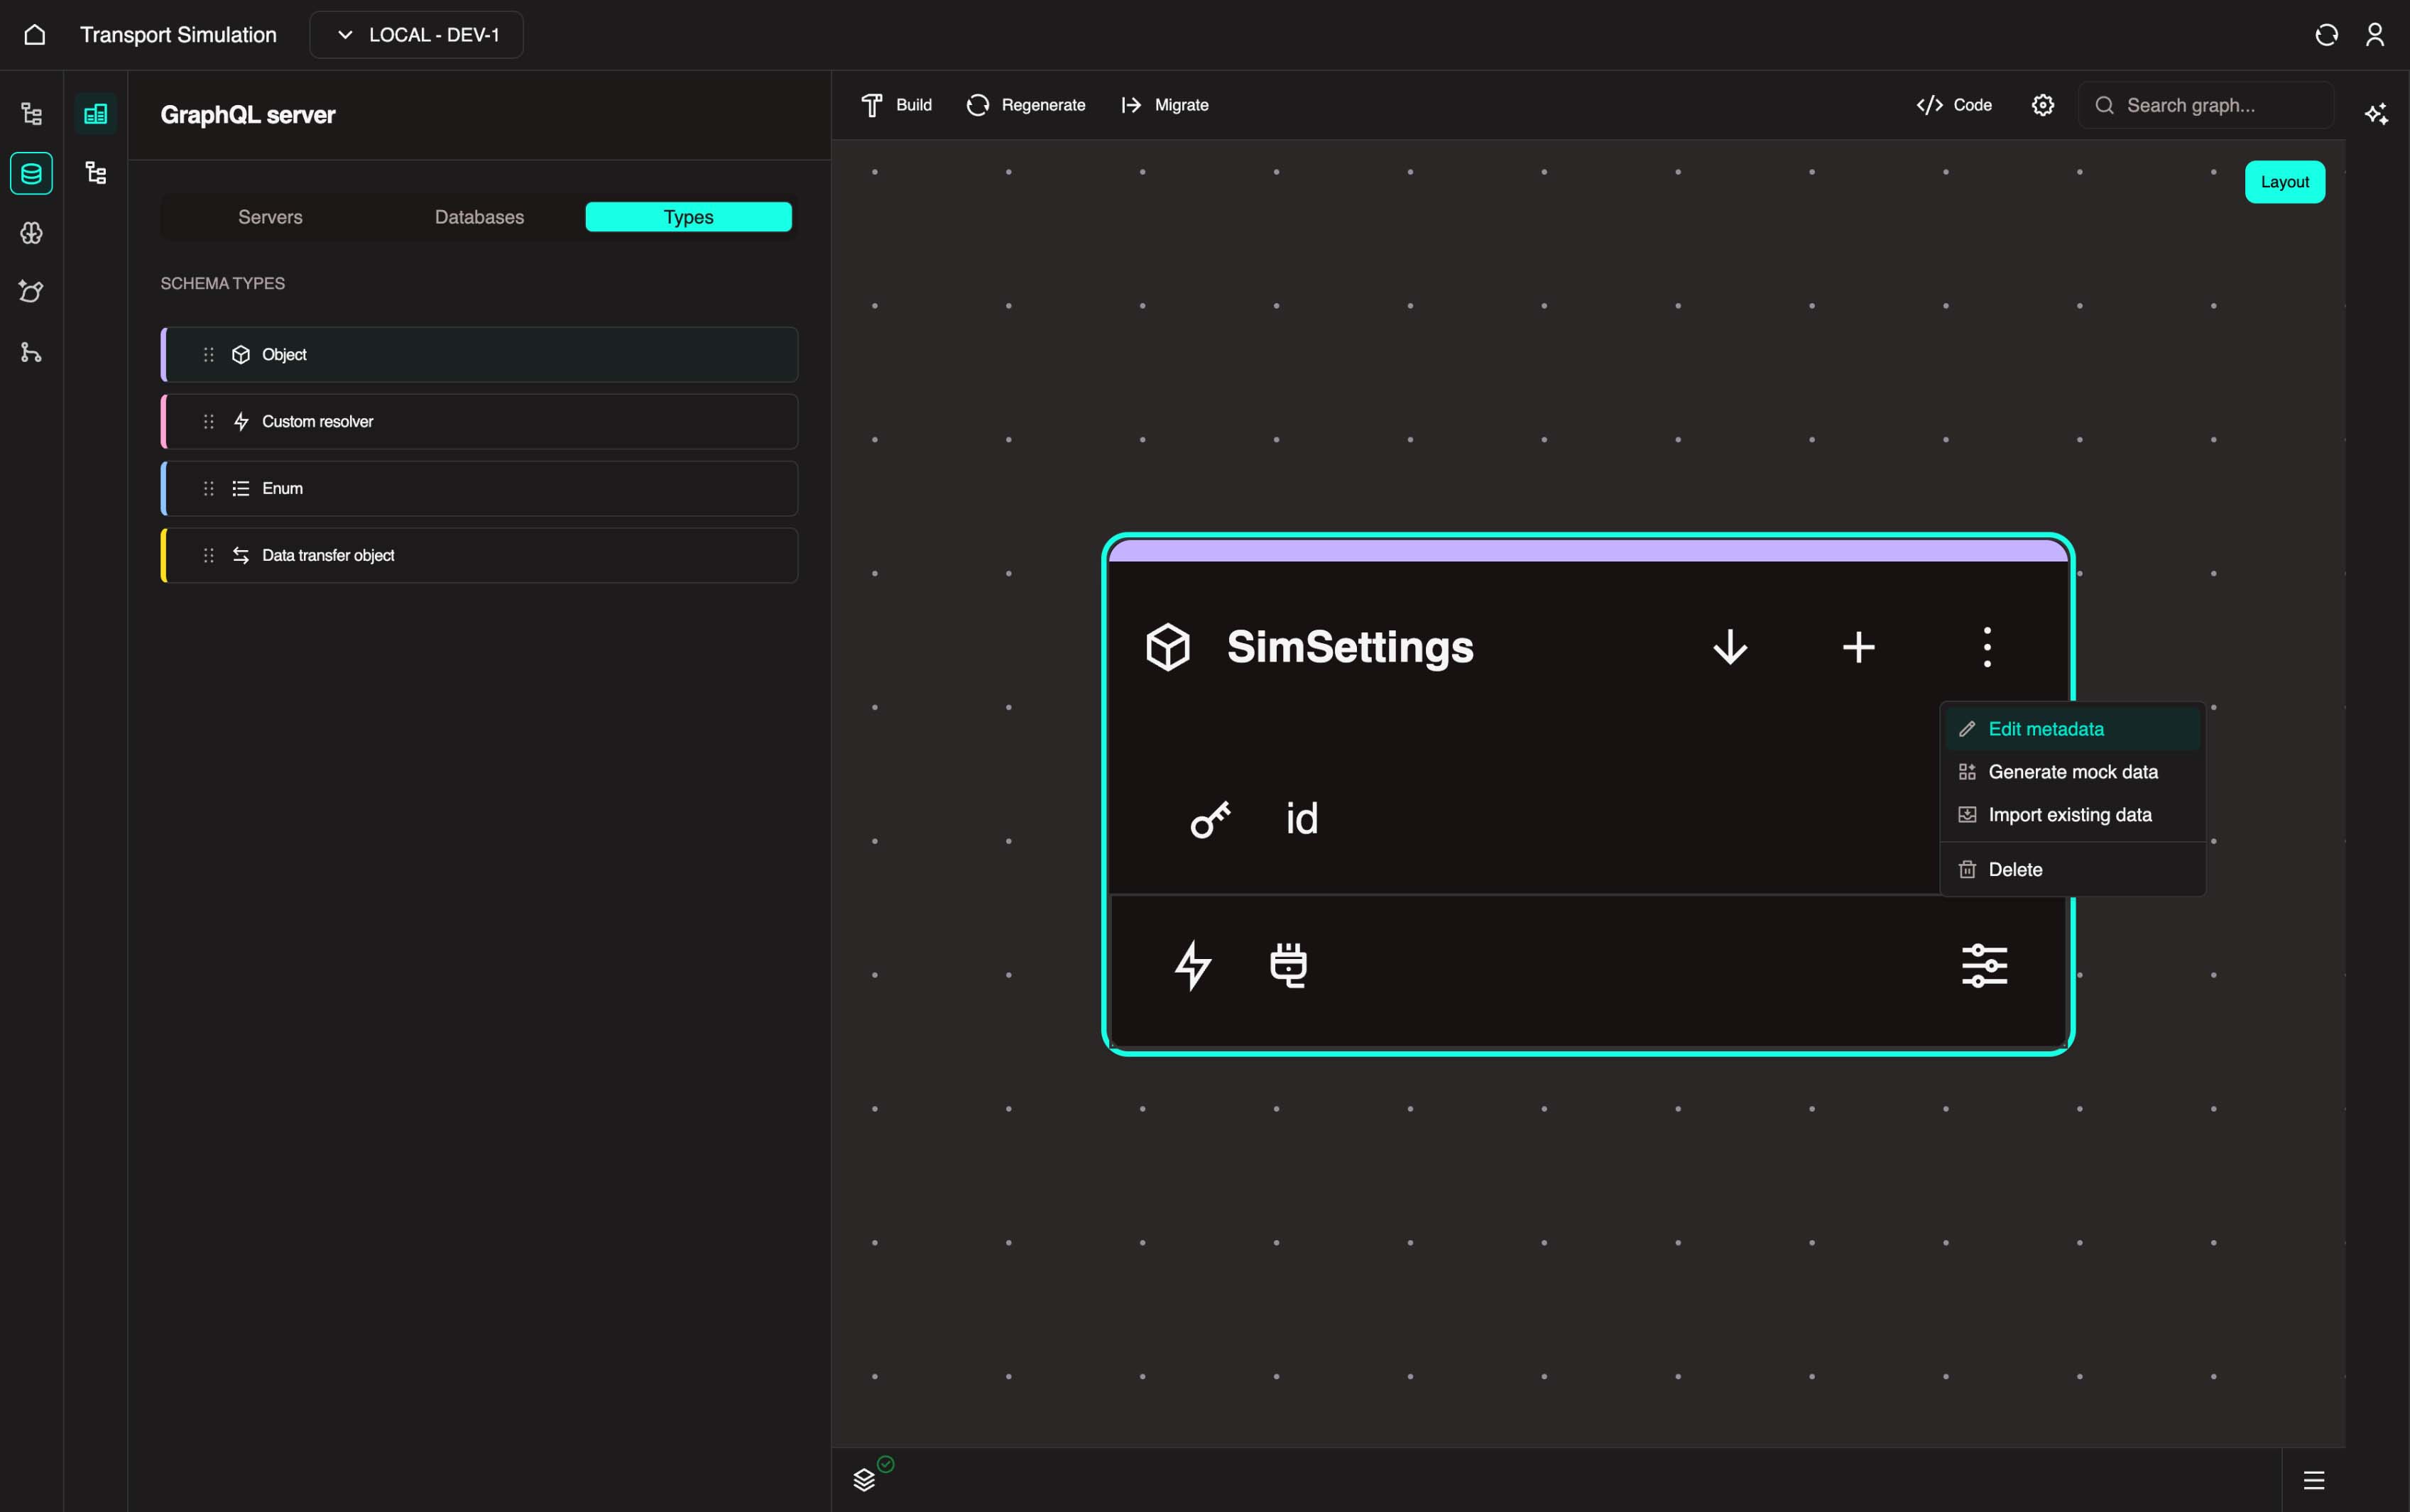2410x1512 pixels.
Task: Click the layers status icon at bottom
Action: (x=865, y=1480)
